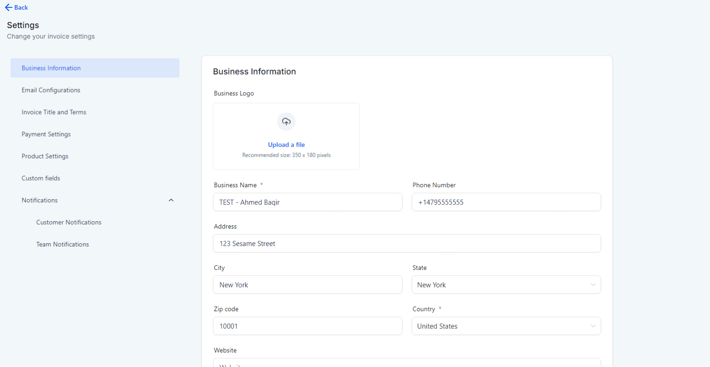The height and width of the screenshot is (367, 710).
Task: Click the Phone Number field
Action: (506, 202)
